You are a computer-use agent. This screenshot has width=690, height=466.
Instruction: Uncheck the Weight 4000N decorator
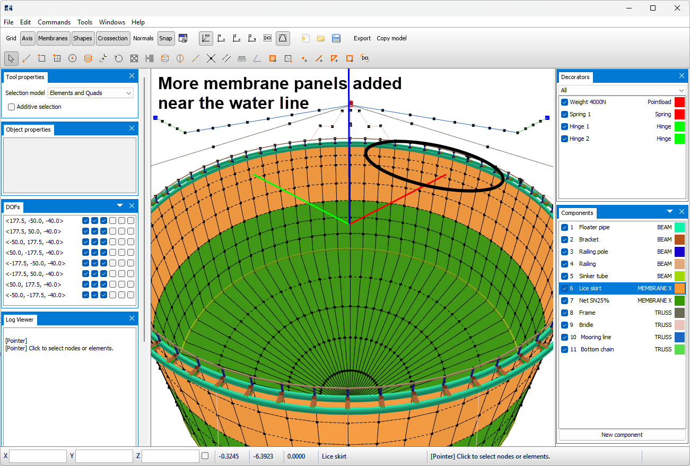pos(565,102)
